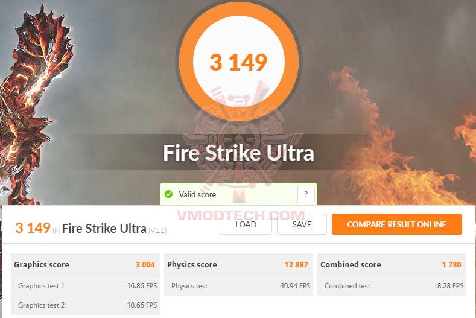Screen dimensions: 476x318
Task: Click the Graphics test 1 row
Action: pyautogui.click(x=85, y=286)
